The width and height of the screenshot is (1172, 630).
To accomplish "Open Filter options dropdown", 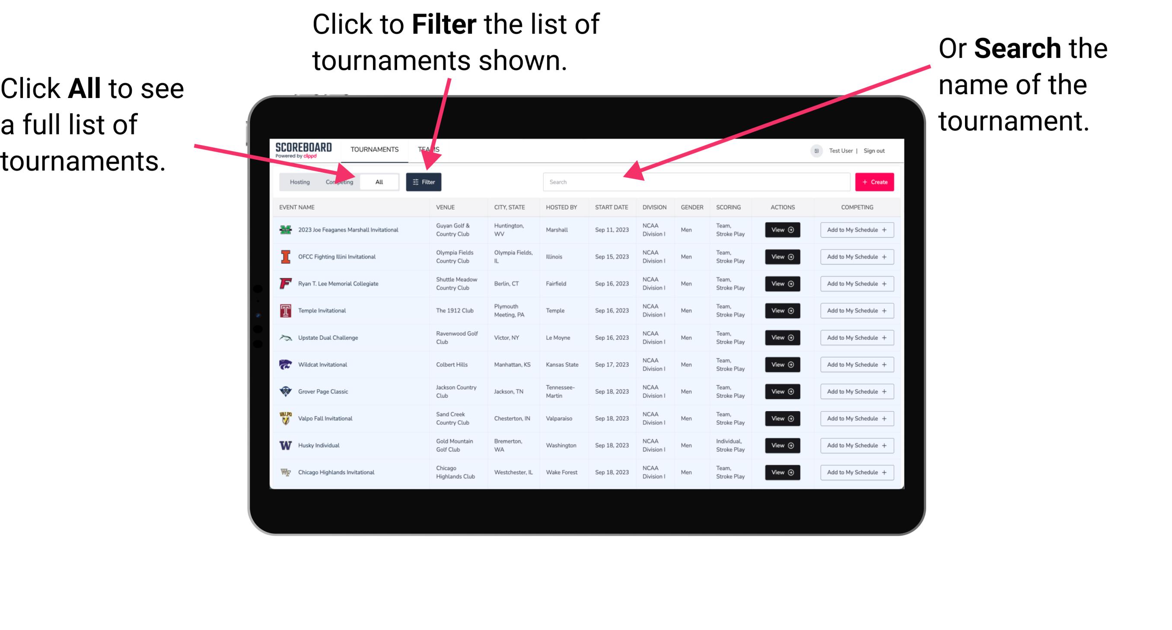I will pos(424,181).
